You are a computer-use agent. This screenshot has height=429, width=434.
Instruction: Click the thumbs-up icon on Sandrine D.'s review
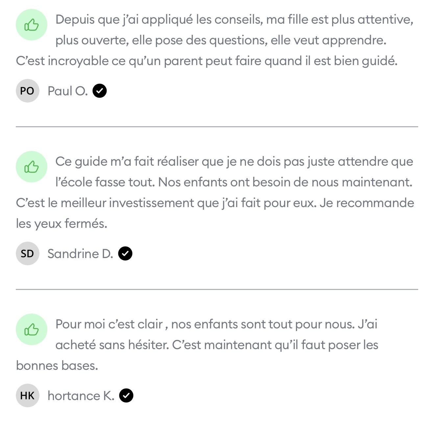pos(32,167)
